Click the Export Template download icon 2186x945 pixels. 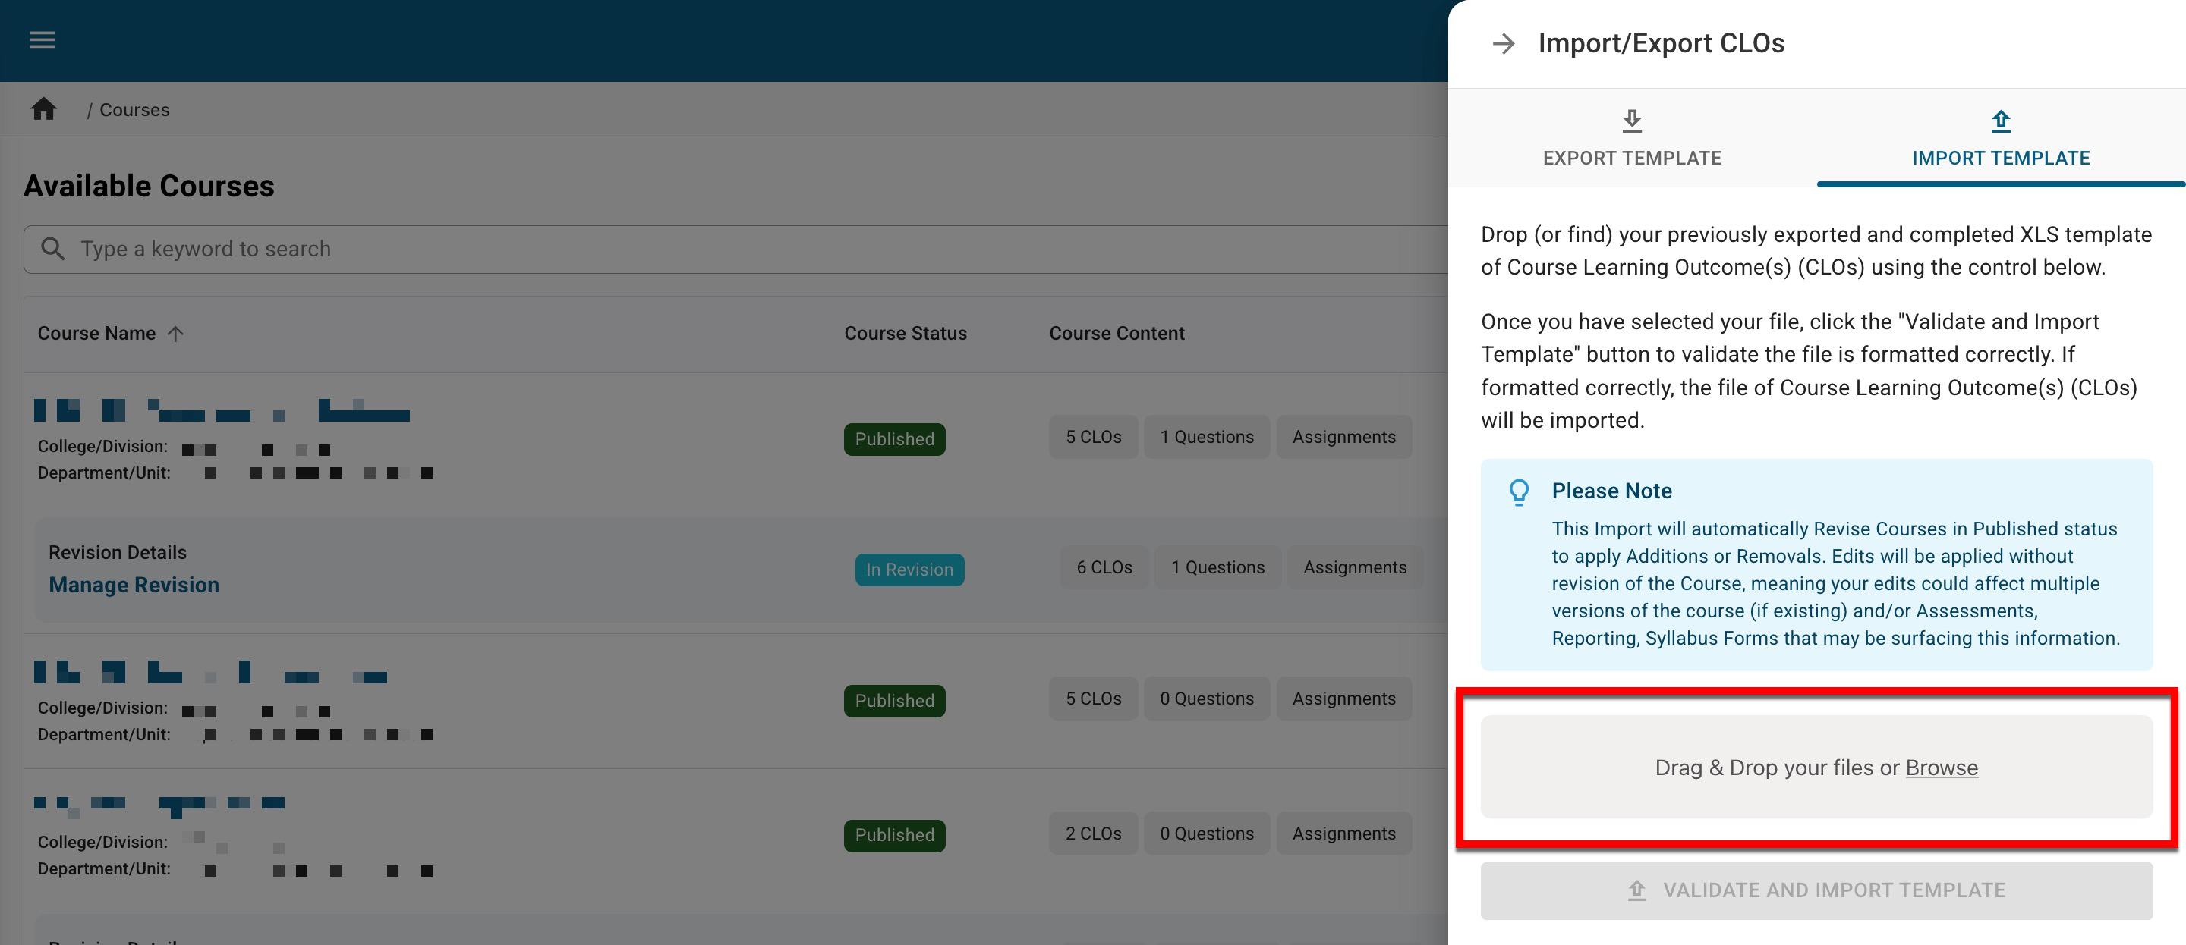point(1631,121)
